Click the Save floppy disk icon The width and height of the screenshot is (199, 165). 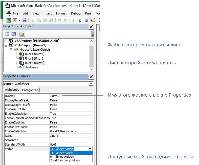pos(24,20)
